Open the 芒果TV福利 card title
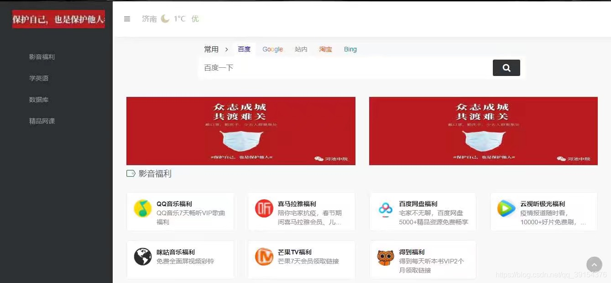Viewport: 611px width, 283px height. pos(295,252)
